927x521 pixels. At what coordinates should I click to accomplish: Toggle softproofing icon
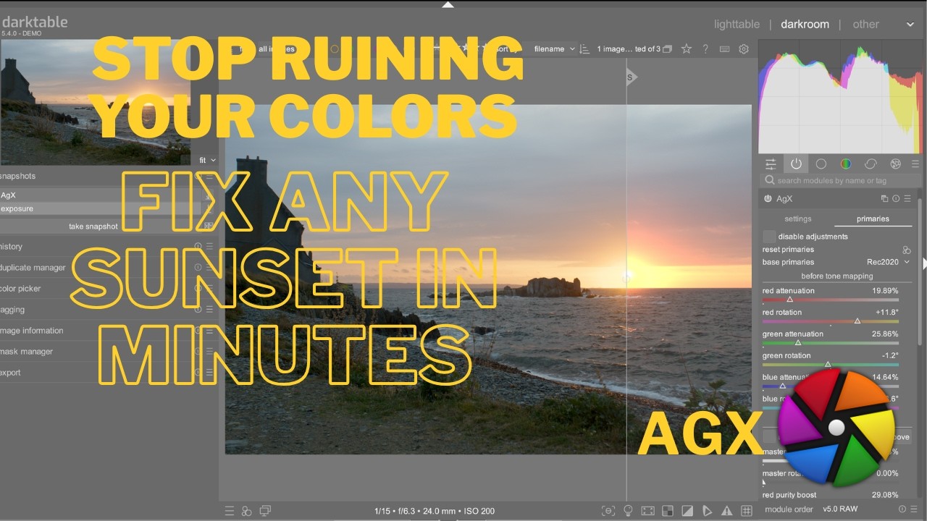click(707, 511)
